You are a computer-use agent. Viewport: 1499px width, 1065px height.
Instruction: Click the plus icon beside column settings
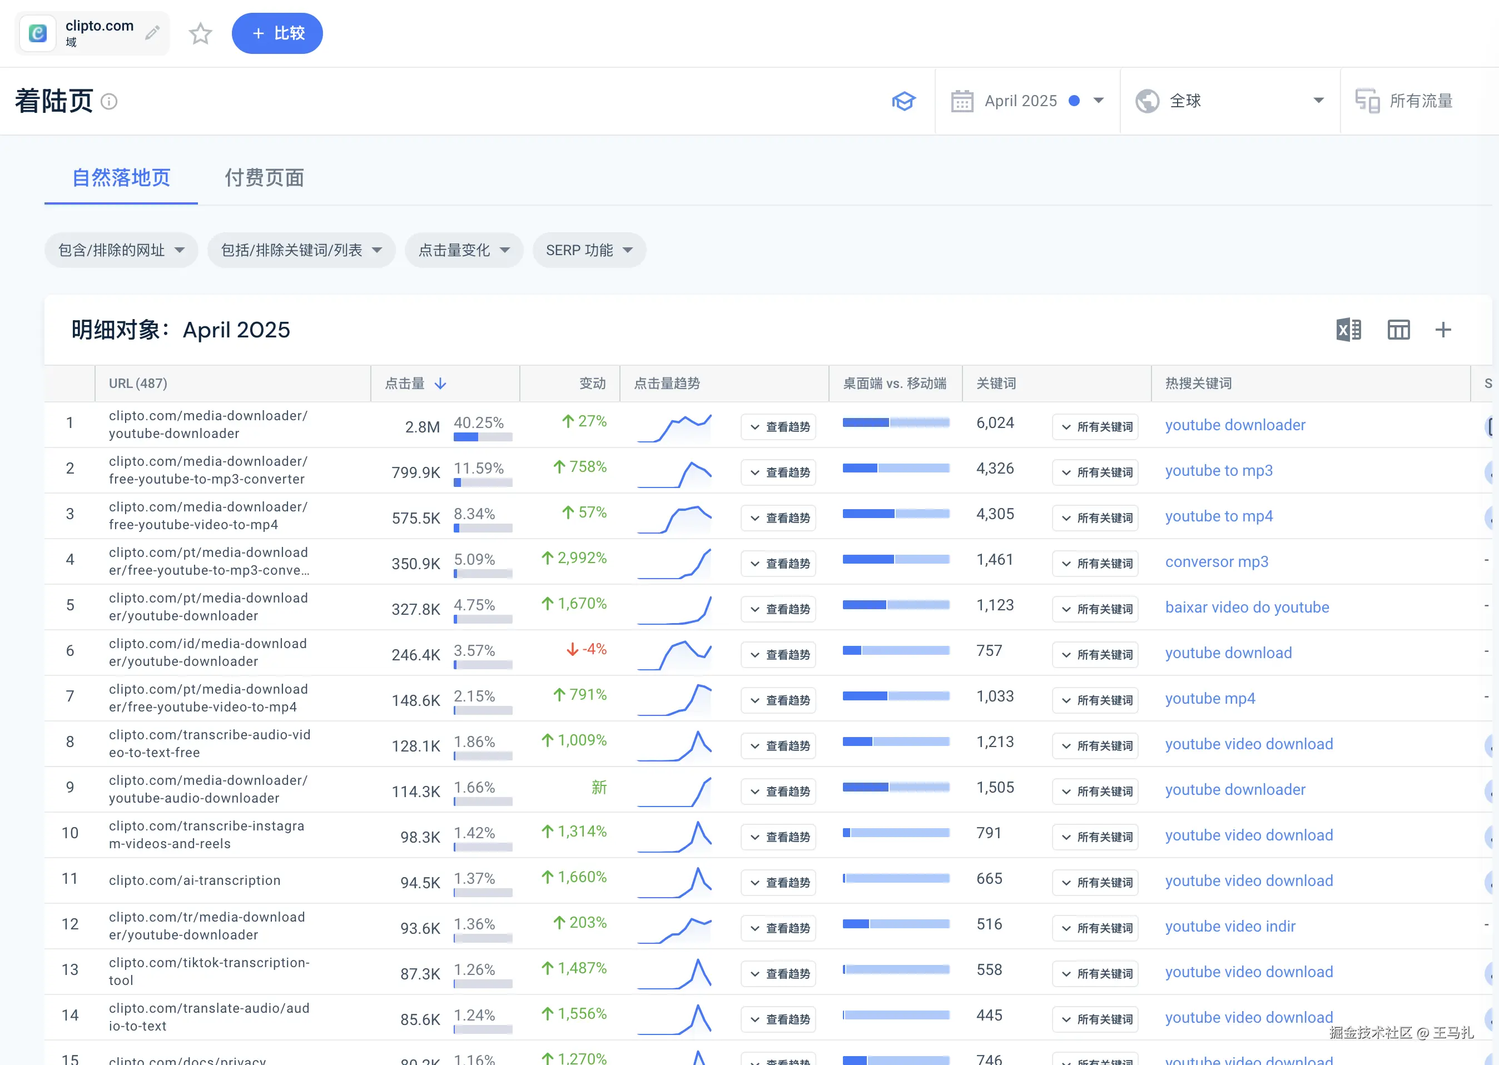[1443, 330]
